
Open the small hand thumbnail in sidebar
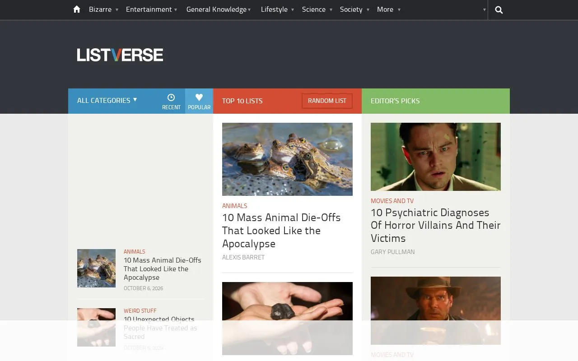96,327
